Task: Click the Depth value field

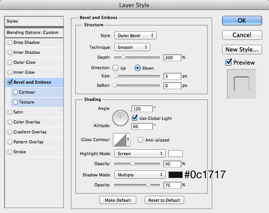Action: 172,58
